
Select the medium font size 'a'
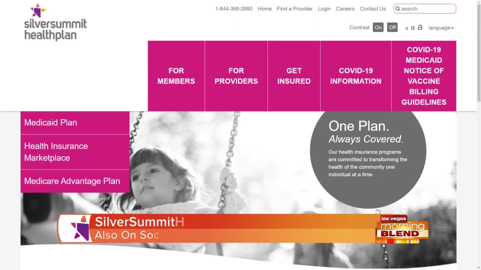(413, 28)
